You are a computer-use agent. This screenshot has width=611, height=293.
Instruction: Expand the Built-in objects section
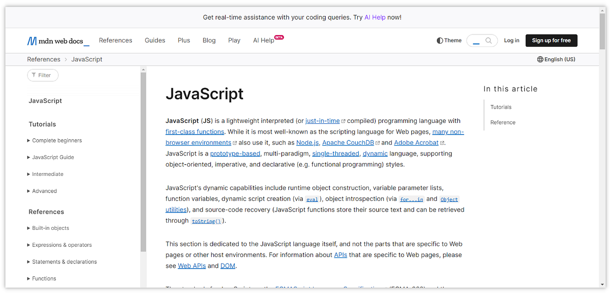pyautogui.click(x=50, y=228)
